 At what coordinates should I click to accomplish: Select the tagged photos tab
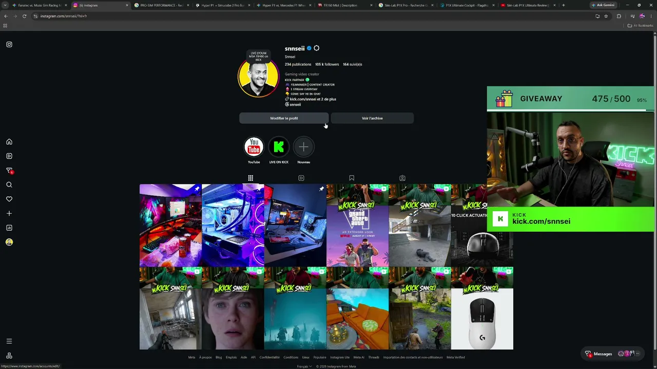402,178
